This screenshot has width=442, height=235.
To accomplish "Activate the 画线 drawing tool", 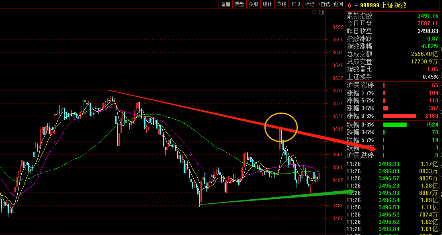I will click(x=281, y=4).
